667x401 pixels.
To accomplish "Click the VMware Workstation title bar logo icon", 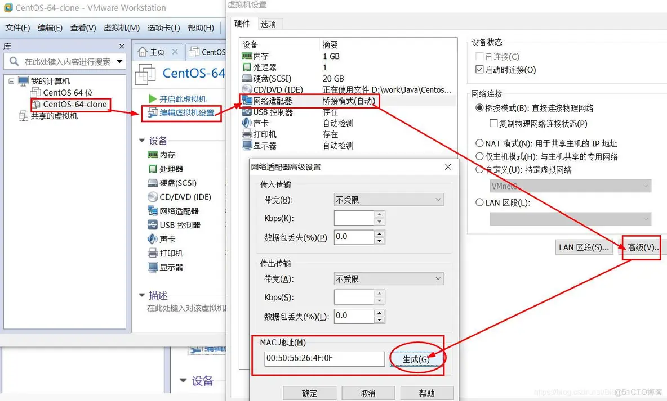I will tap(8, 8).
